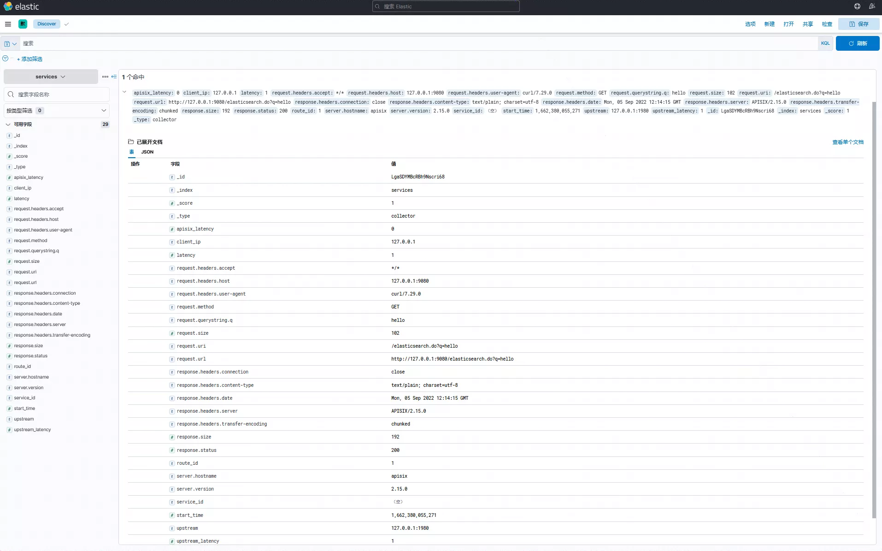Open the 查看单个文档 single document link

point(847,142)
